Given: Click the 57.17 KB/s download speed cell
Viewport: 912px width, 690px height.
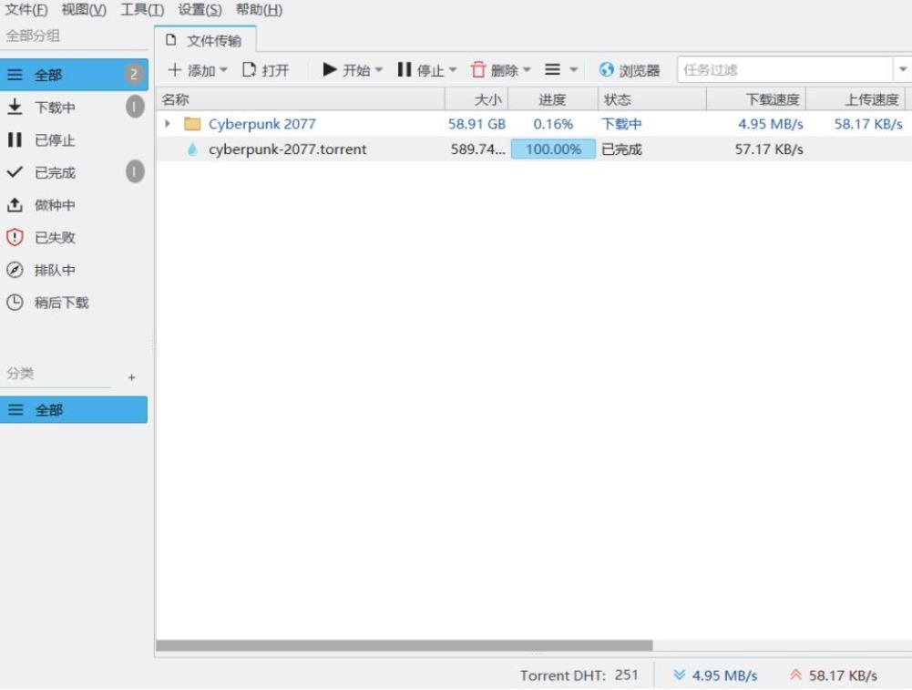Looking at the screenshot, I should 769,149.
